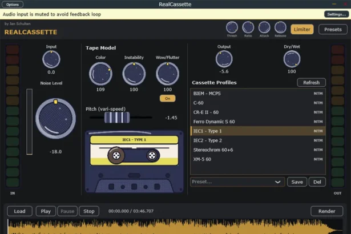Select the C-60 cassette profile
The height and width of the screenshot is (234, 351).
click(x=258, y=103)
